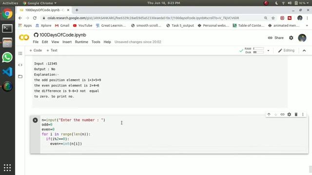Open WhatsApp from Ubuntu dock
This screenshot has height=175, width=312.
coord(7,57)
